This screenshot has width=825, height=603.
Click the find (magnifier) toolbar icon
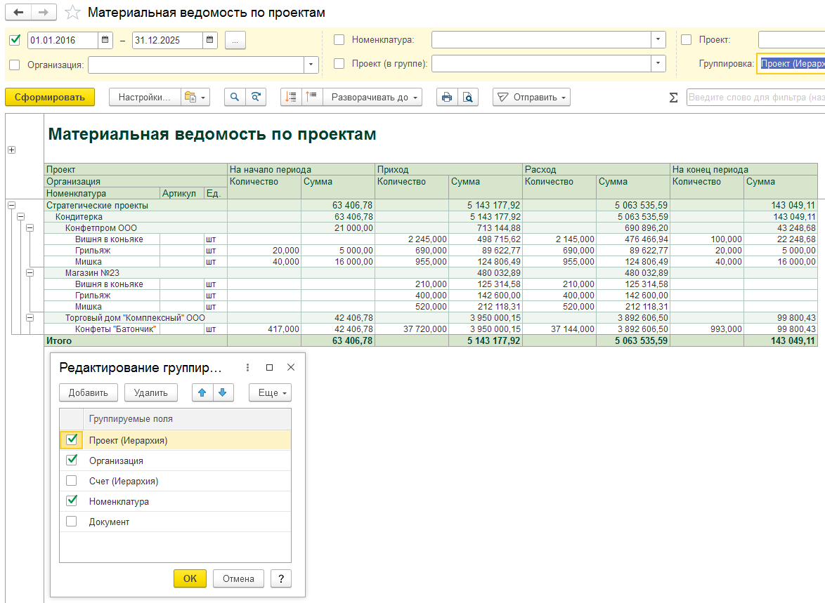(x=235, y=98)
